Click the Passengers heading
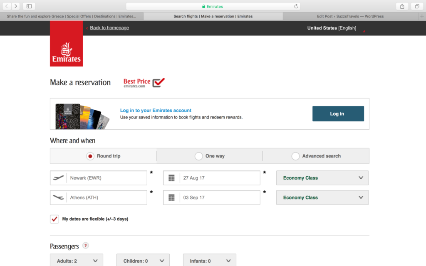The image size is (426, 266). coord(64,246)
